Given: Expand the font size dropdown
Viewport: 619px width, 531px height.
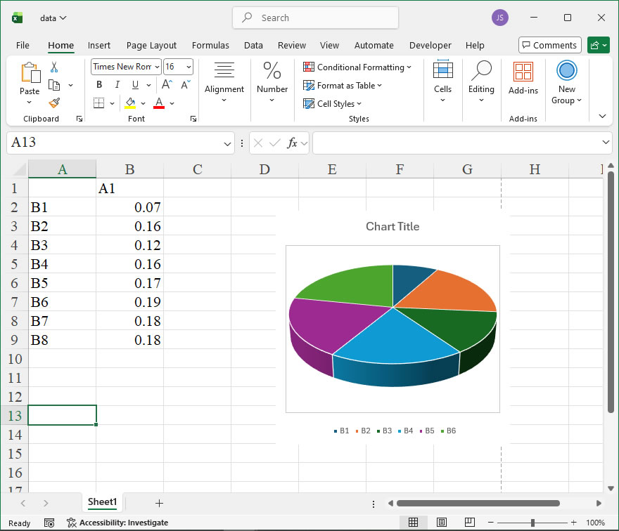Looking at the screenshot, I should pyautogui.click(x=189, y=67).
